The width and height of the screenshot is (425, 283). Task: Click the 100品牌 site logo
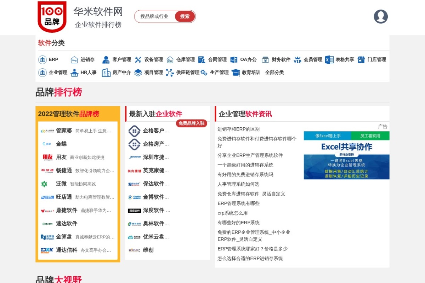pos(52,17)
